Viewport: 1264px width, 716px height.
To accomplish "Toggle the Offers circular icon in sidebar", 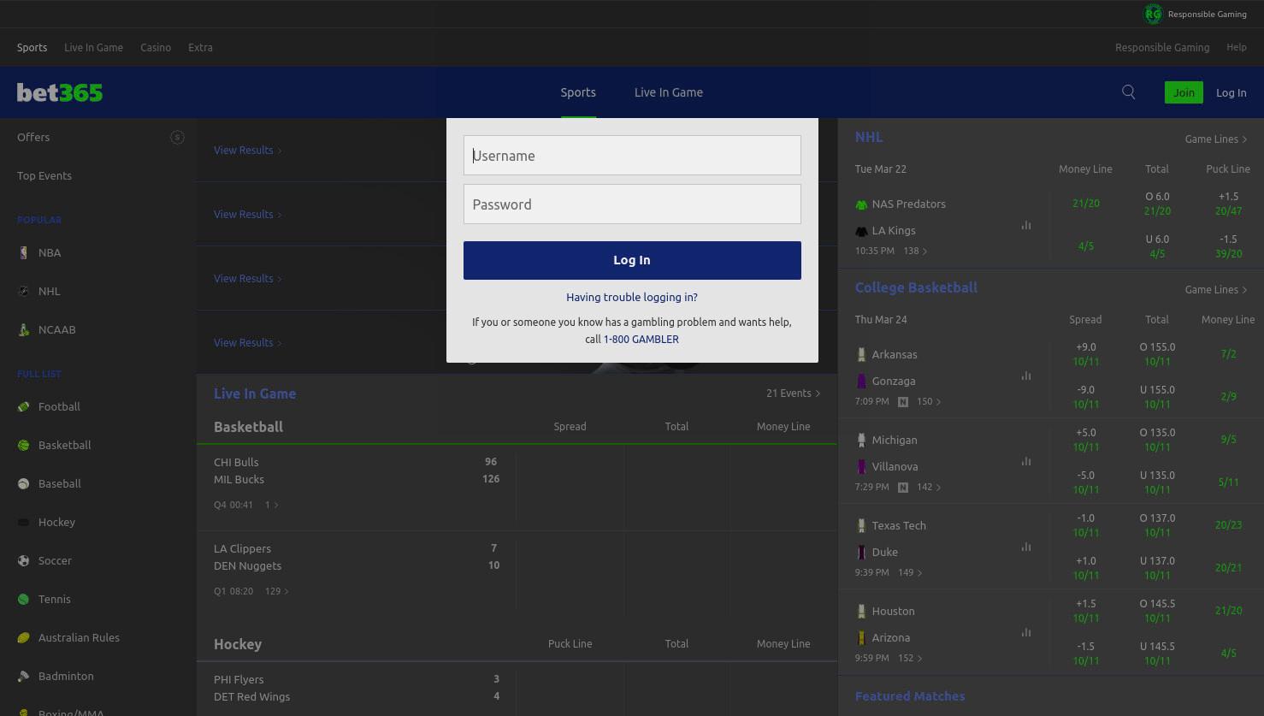I will pyautogui.click(x=177, y=137).
